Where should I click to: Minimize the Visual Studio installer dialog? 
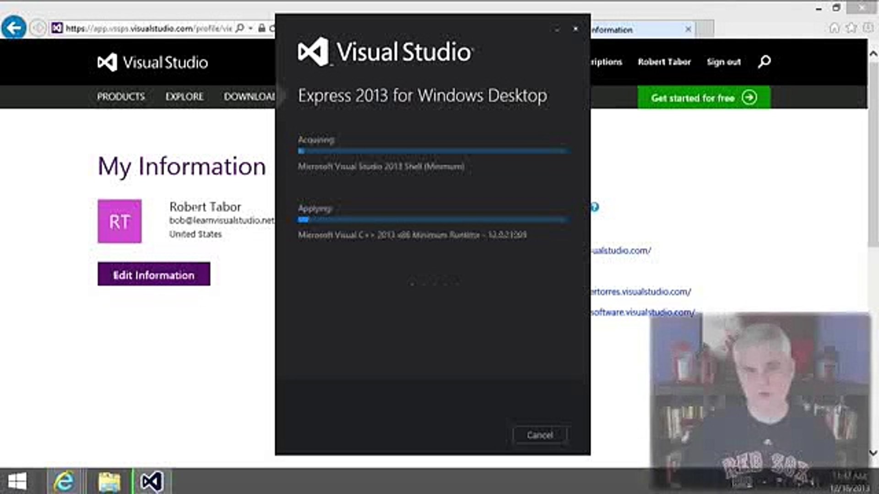pyautogui.click(x=557, y=29)
